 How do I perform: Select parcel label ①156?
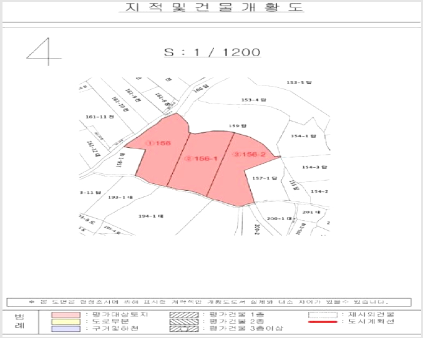tap(158, 143)
